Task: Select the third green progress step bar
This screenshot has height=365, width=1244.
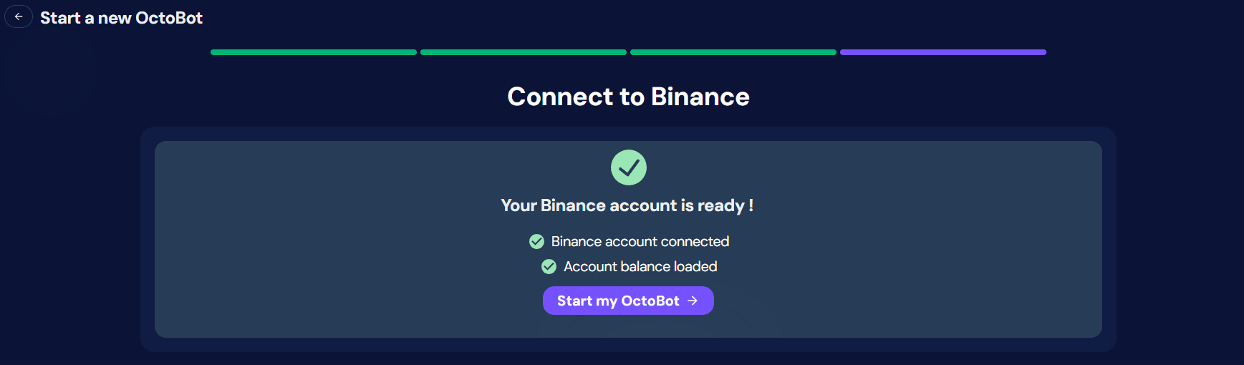Action: tap(733, 52)
